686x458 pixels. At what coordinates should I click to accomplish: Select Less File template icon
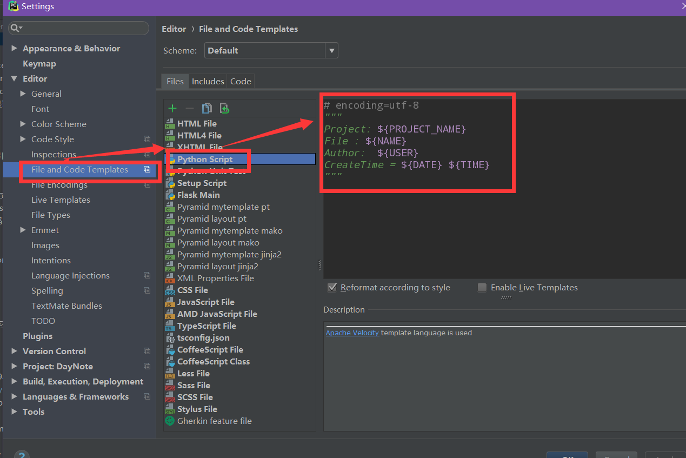click(x=170, y=374)
